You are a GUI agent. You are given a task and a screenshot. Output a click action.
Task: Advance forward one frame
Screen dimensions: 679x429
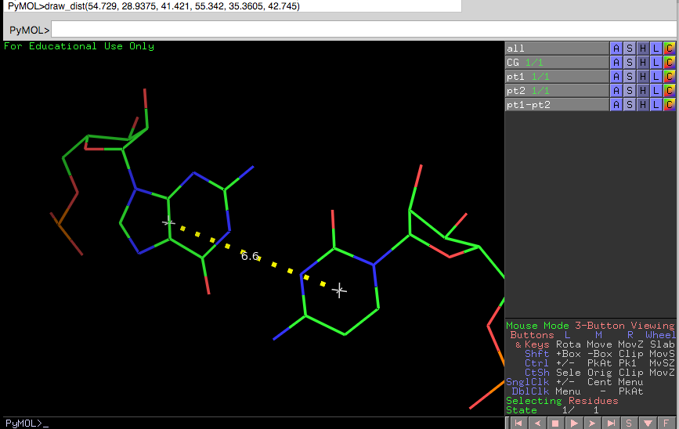[x=594, y=423]
